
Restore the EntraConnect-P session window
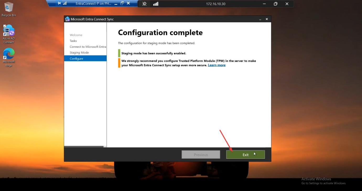pos(122,3)
